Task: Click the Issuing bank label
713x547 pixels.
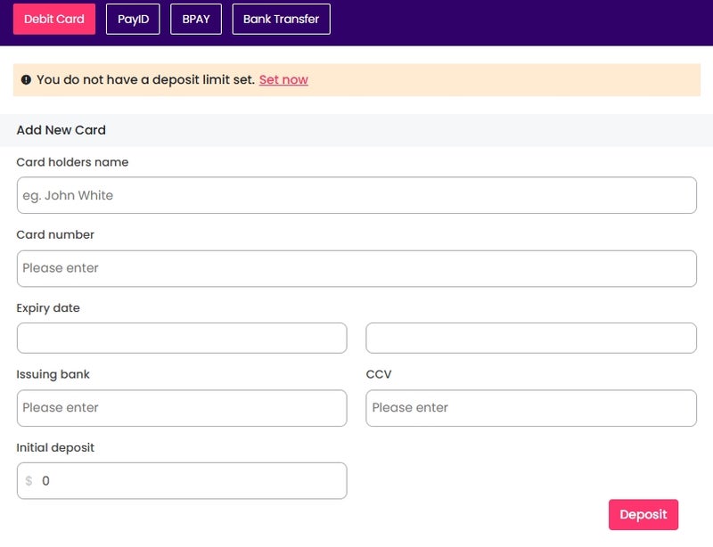Action: coord(53,374)
